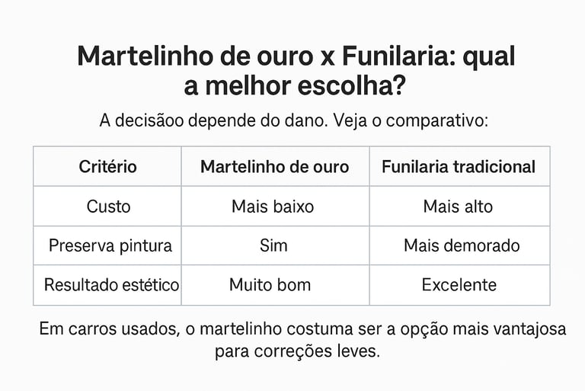Click the title "Martelinho de ouro x Funilaria"
585x391 pixels.
point(296,56)
